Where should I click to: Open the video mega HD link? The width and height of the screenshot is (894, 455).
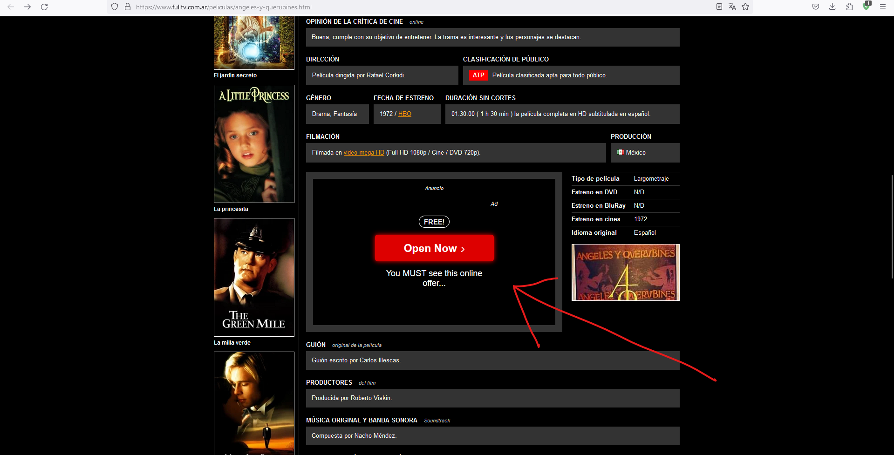click(x=363, y=153)
